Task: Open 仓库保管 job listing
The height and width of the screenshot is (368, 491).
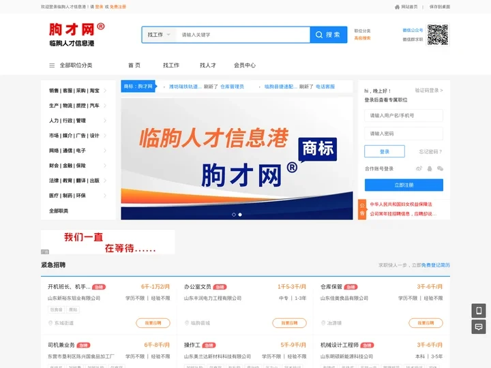Action: pos(331,287)
